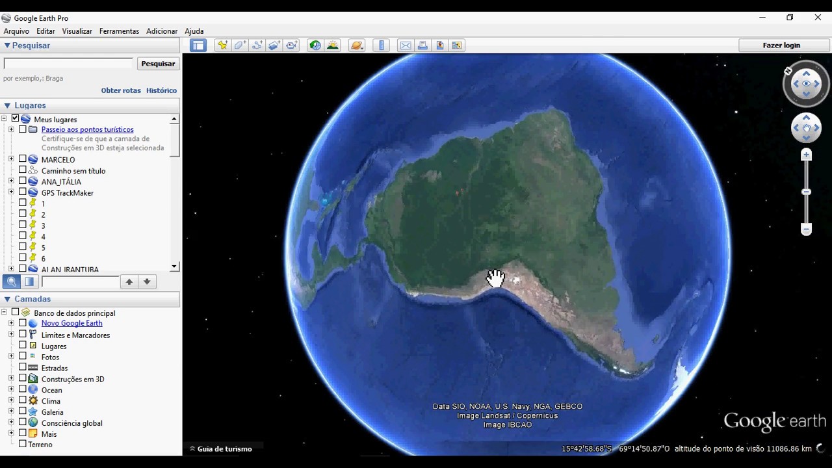The width and height of the screenshot is (832, 468).
Task: Open the Ferramentas menu
Action: [x=119, y=31]
